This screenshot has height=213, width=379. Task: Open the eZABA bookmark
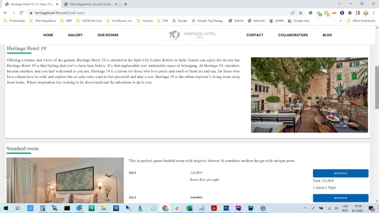[277, 21]
